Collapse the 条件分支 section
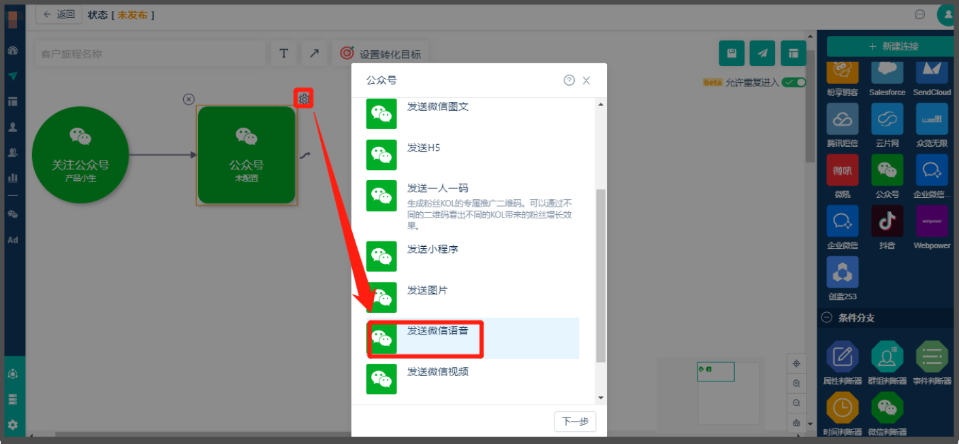 click(827, 318)
